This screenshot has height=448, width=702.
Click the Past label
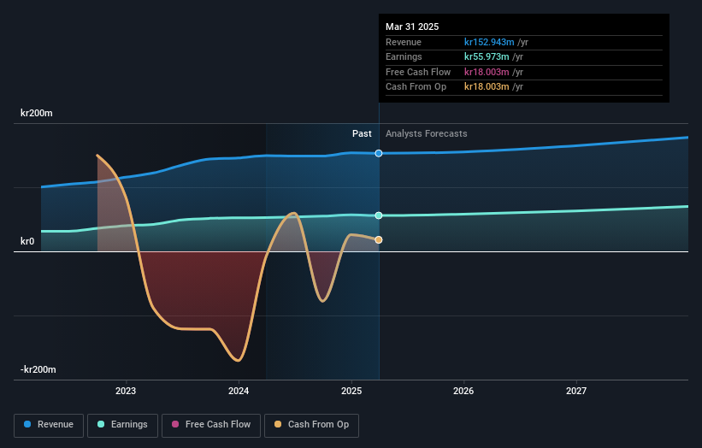click(362, 134)
